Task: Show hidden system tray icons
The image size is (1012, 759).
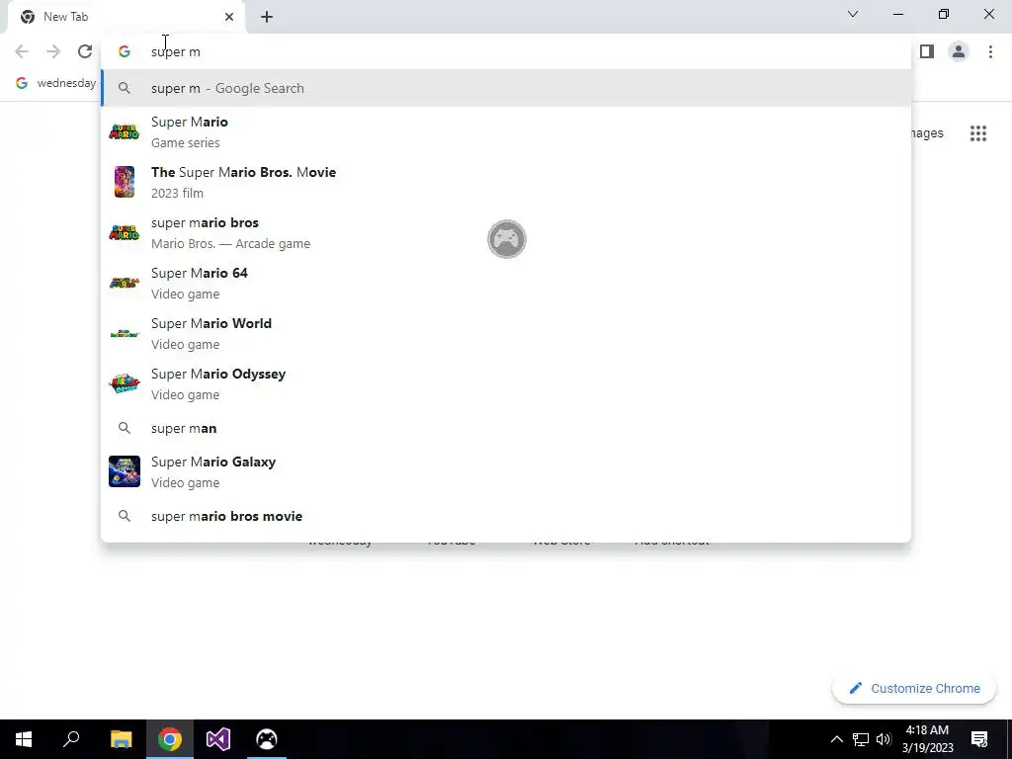Action: pos(836,739)
